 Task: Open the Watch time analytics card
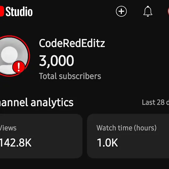[x=128, y=136]
